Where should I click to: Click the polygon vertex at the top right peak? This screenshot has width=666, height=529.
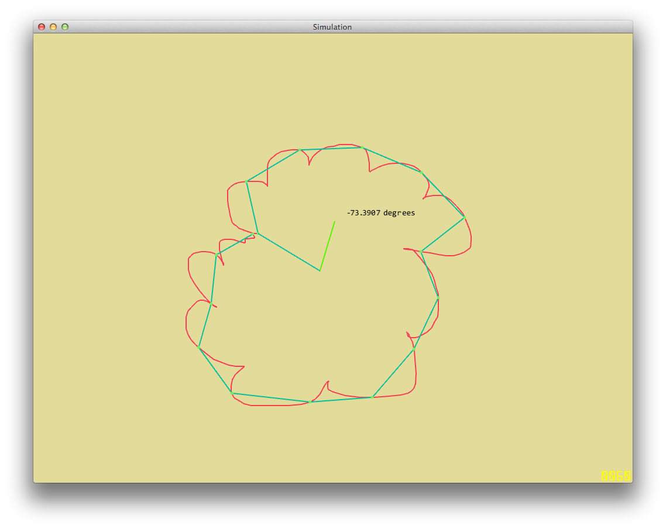point(363,147)
